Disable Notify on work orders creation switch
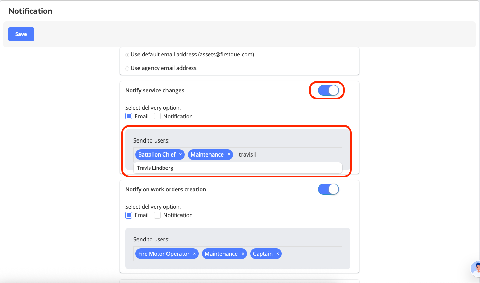Screen dimensions: 480x283 point(328,189)
